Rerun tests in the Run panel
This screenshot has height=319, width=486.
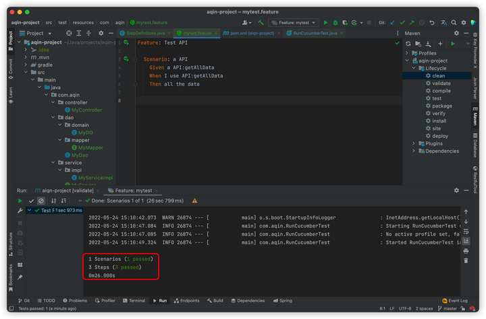pos(20,201)
